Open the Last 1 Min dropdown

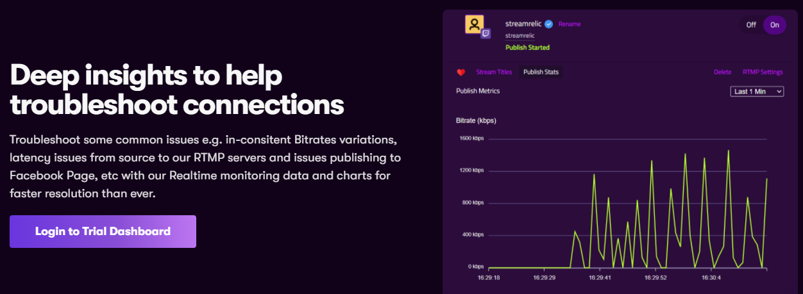click(757, 92)
